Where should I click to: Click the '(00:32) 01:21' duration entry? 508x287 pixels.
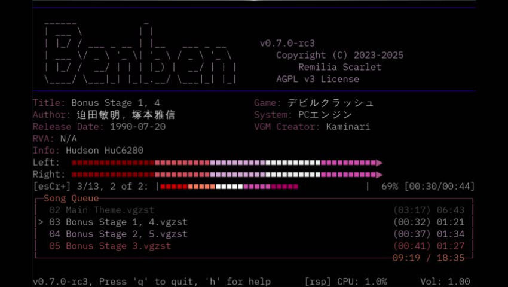pos(429,222)
